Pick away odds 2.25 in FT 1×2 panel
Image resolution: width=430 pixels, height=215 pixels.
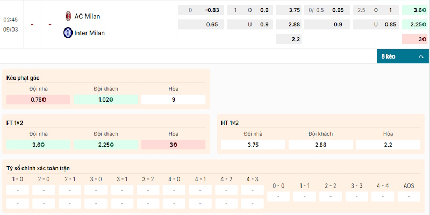coord(106,145)
